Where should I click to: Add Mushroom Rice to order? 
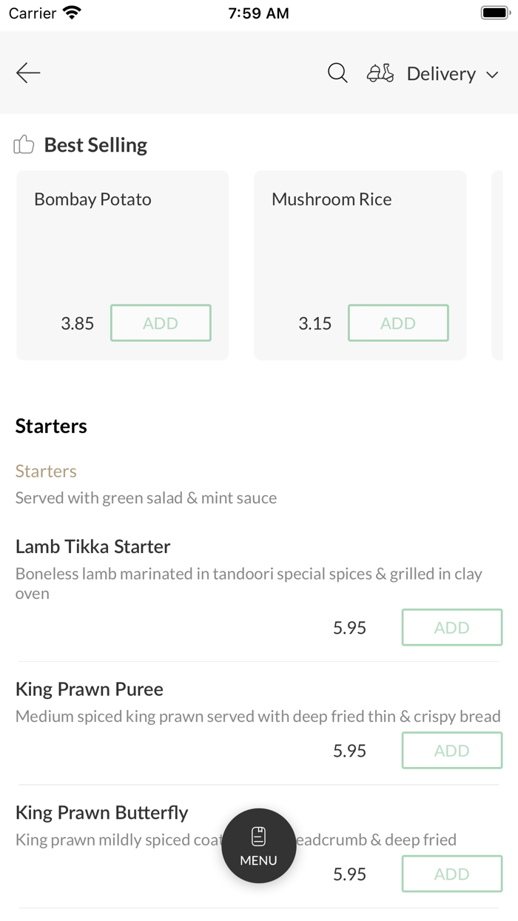pos(398,323)
